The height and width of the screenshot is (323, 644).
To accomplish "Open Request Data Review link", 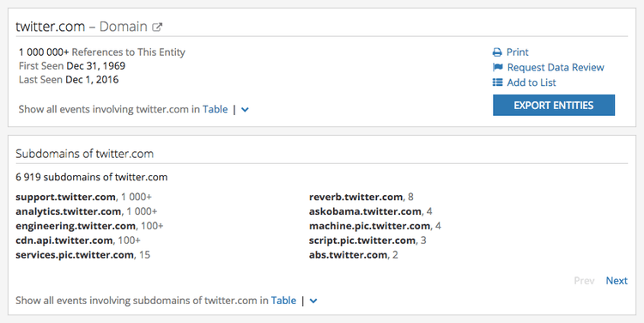I will click(x=556, y=67).
